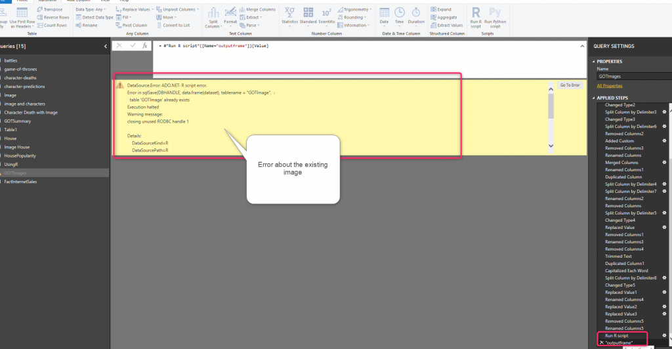This screenshot has width=672, height=349.
Task: Confirm formula with the checkmark icon
Action: click(x=133, y=45)
